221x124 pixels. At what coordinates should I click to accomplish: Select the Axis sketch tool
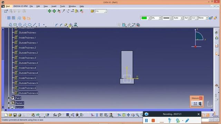click(39, 25)
